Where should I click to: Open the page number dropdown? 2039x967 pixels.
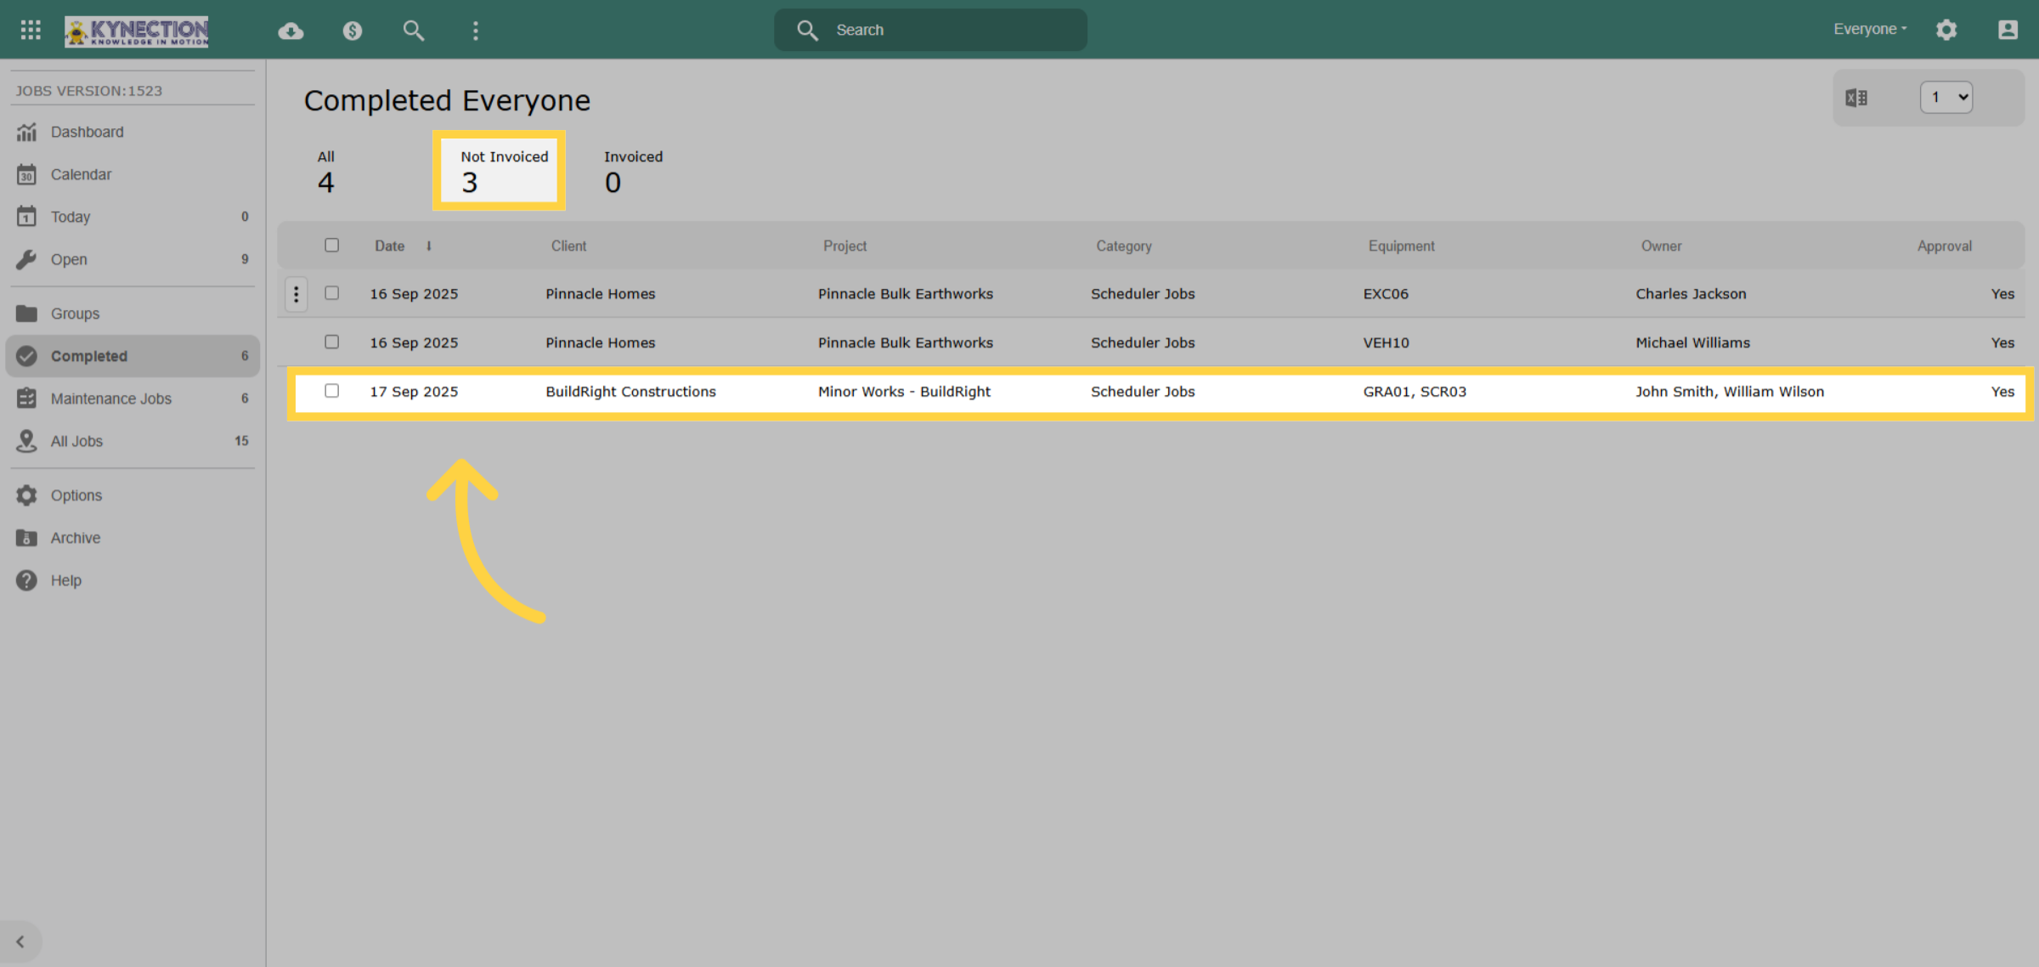pos(1946,98)
